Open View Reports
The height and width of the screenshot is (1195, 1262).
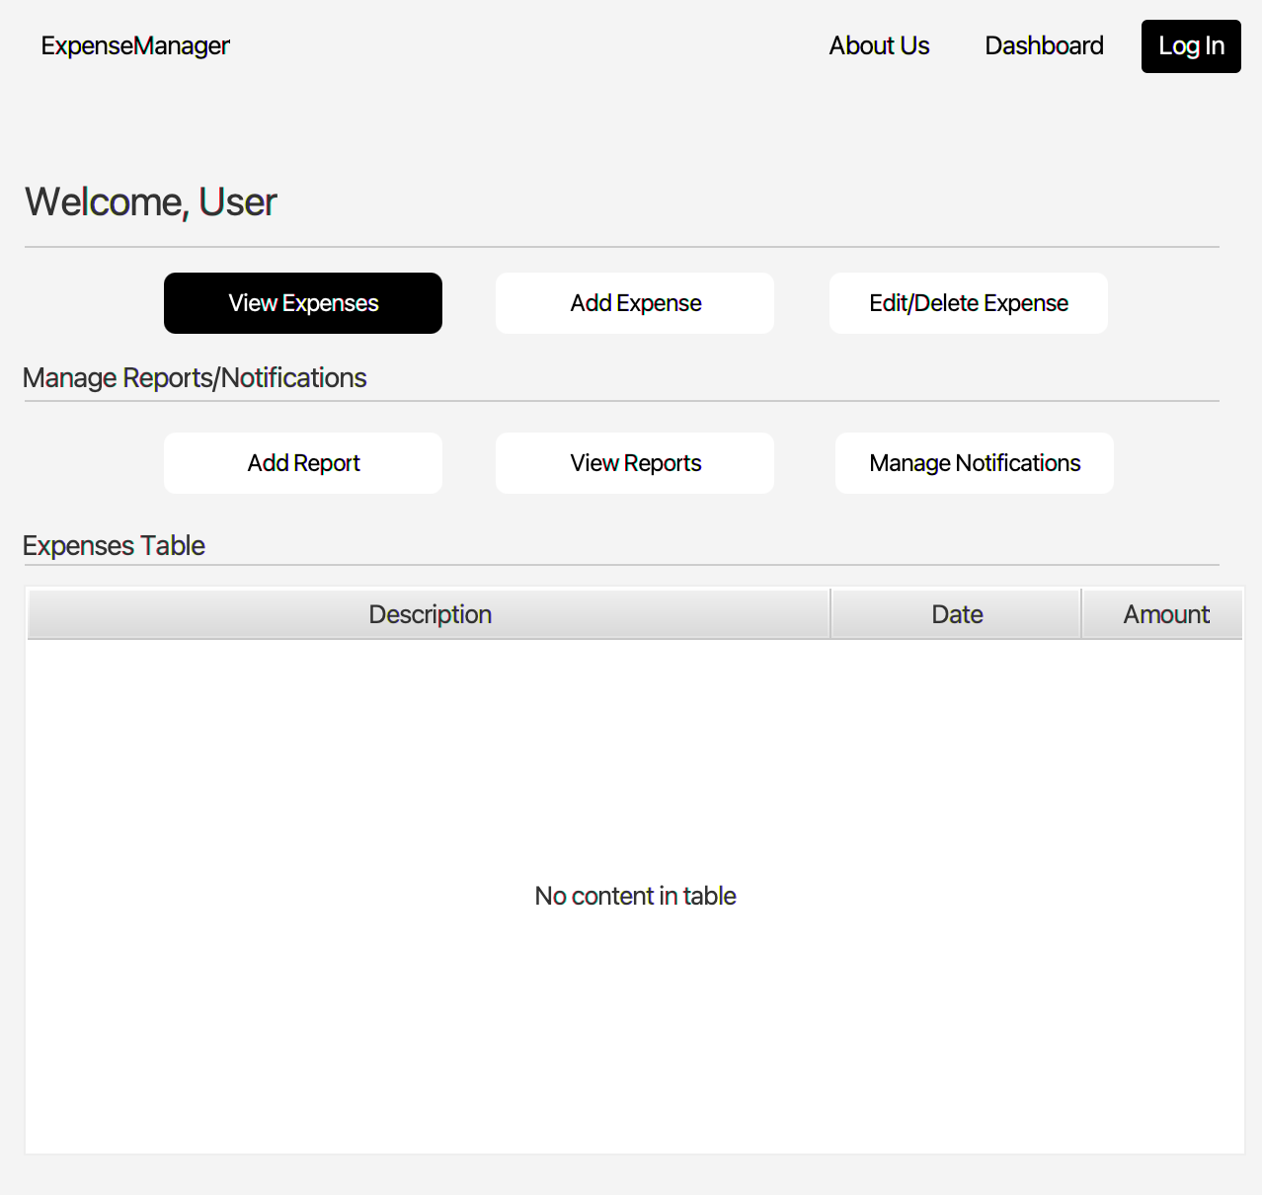(634, 462)
